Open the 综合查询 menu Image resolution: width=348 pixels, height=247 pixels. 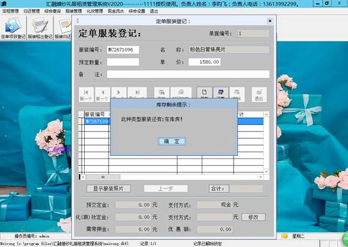coord(53,11)
